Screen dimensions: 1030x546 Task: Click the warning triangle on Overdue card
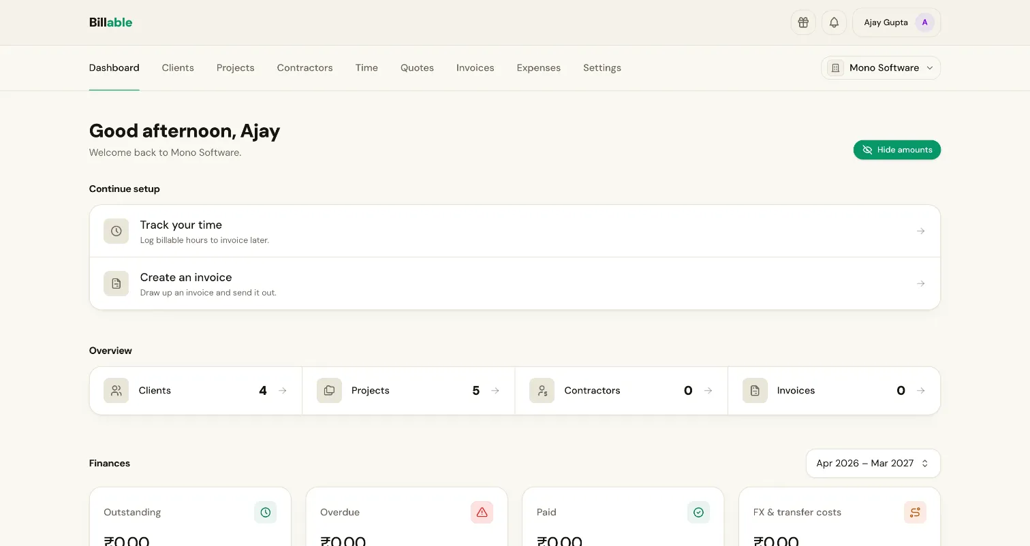point(482,512)
